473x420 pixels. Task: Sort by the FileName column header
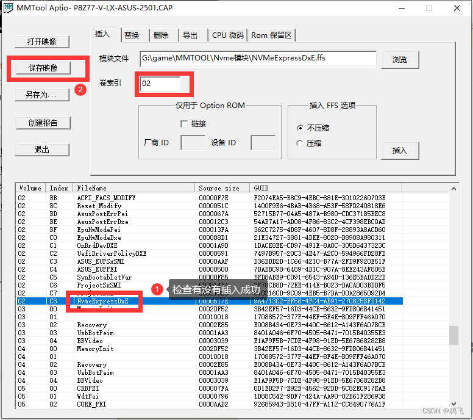[x=134, y=188]
